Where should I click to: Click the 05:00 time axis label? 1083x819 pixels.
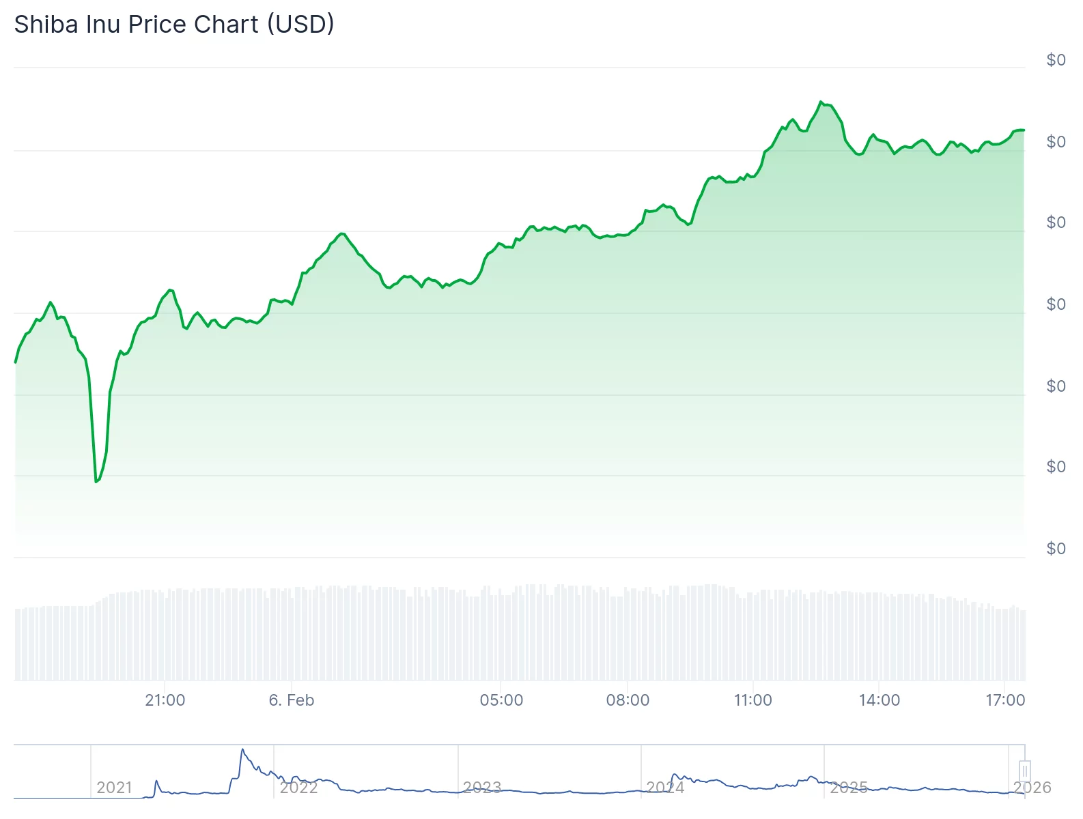pos(501,700)
